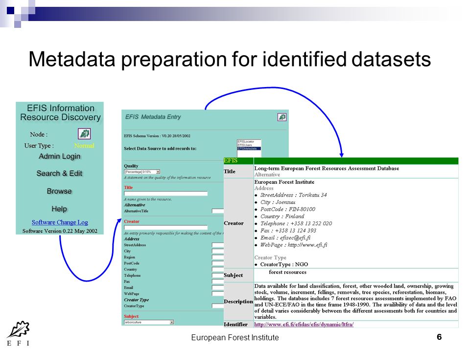Follow the Identifier URL link for ltfra
The height and width of the screenshot is (352, 470).
304,324
